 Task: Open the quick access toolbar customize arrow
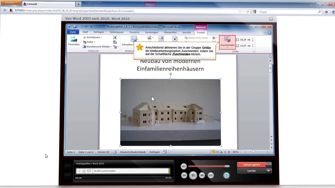tap(91, 27)
